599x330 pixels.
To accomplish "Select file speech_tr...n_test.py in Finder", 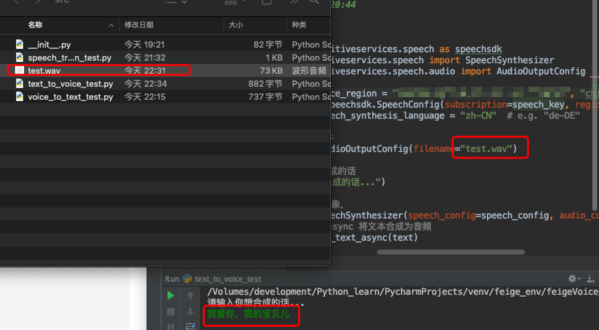I will (70, 57).
